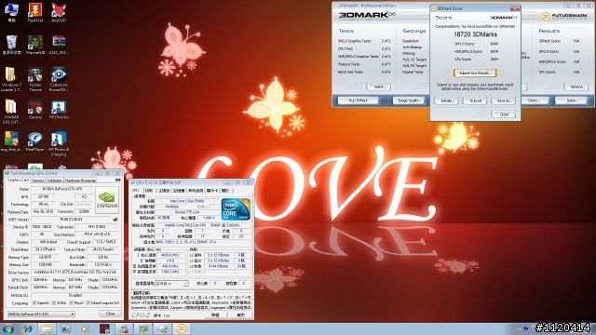Click the NVIDIA logo in GPU-Z
This screenshot has height=335, width=596.
pos(107,199)
